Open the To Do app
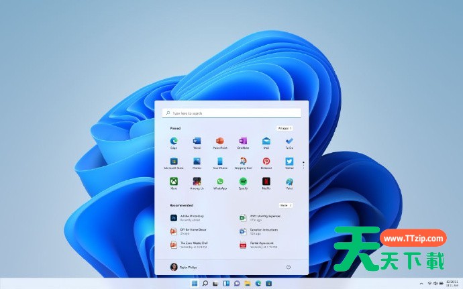The height and width of the screenshot is (289, 463). (x=289, y=143)
